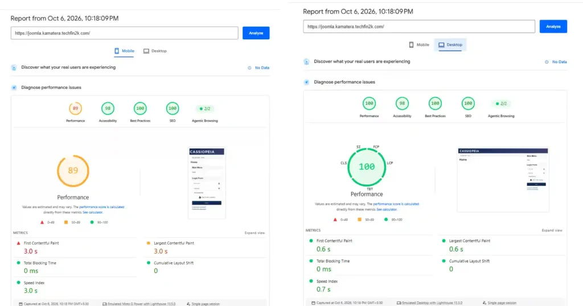Click the real users icon in right report
Screen dimensions: 583x306
(x=306, y=61)
